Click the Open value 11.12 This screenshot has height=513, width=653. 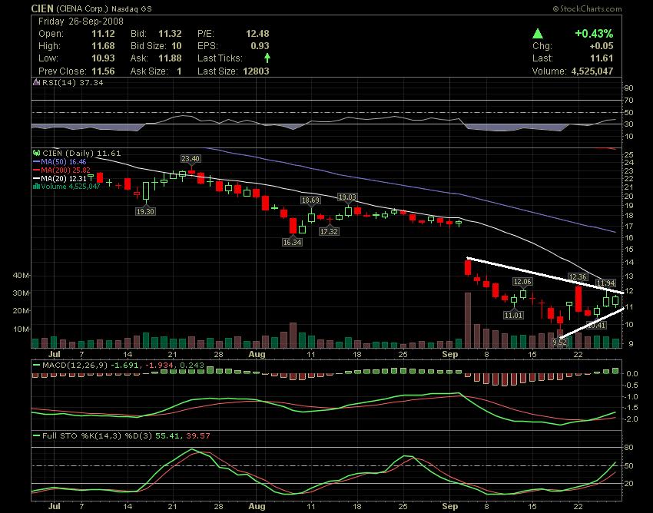[103, 34]
